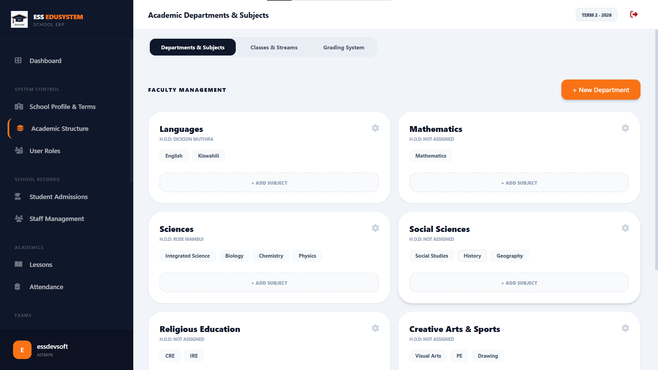Open Religious Education settings gear

376,328
